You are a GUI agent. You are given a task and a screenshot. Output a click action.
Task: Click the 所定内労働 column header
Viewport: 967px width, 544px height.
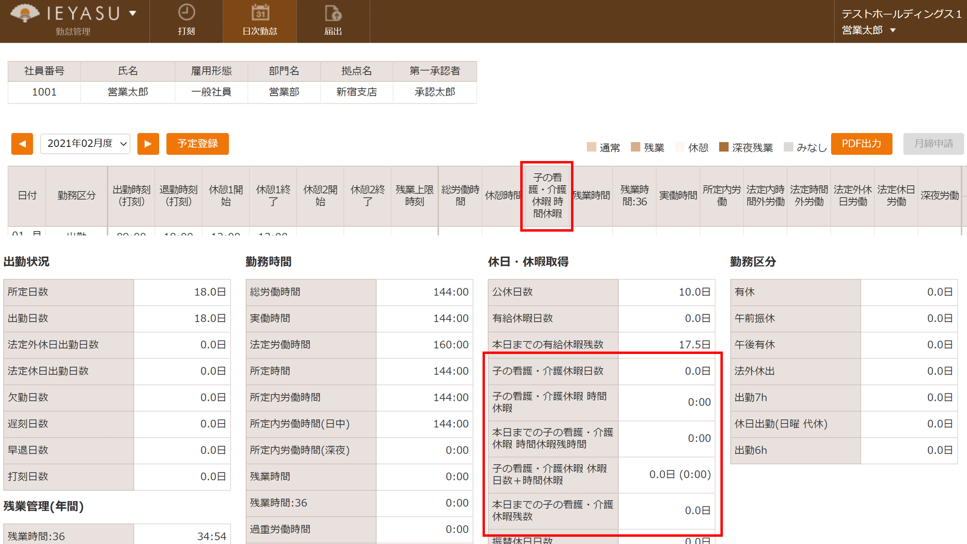click(721, 195)
